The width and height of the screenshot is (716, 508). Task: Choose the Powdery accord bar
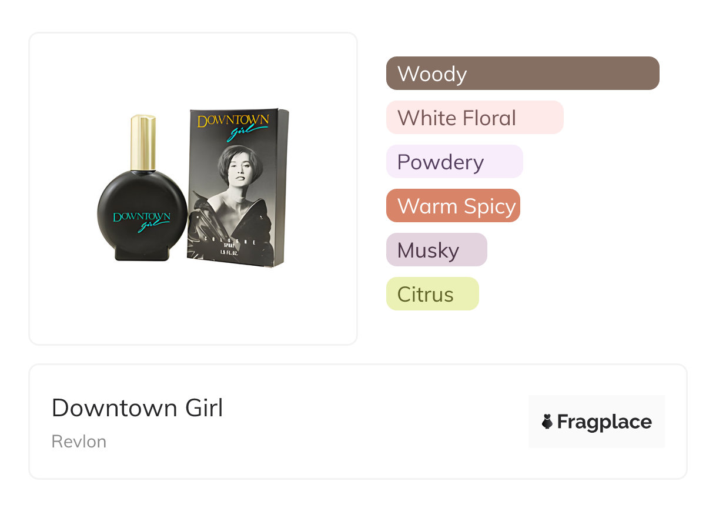point(454,162)
